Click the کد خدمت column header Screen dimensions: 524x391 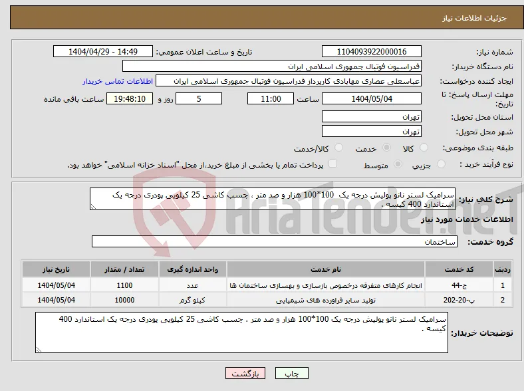[459, 269]
